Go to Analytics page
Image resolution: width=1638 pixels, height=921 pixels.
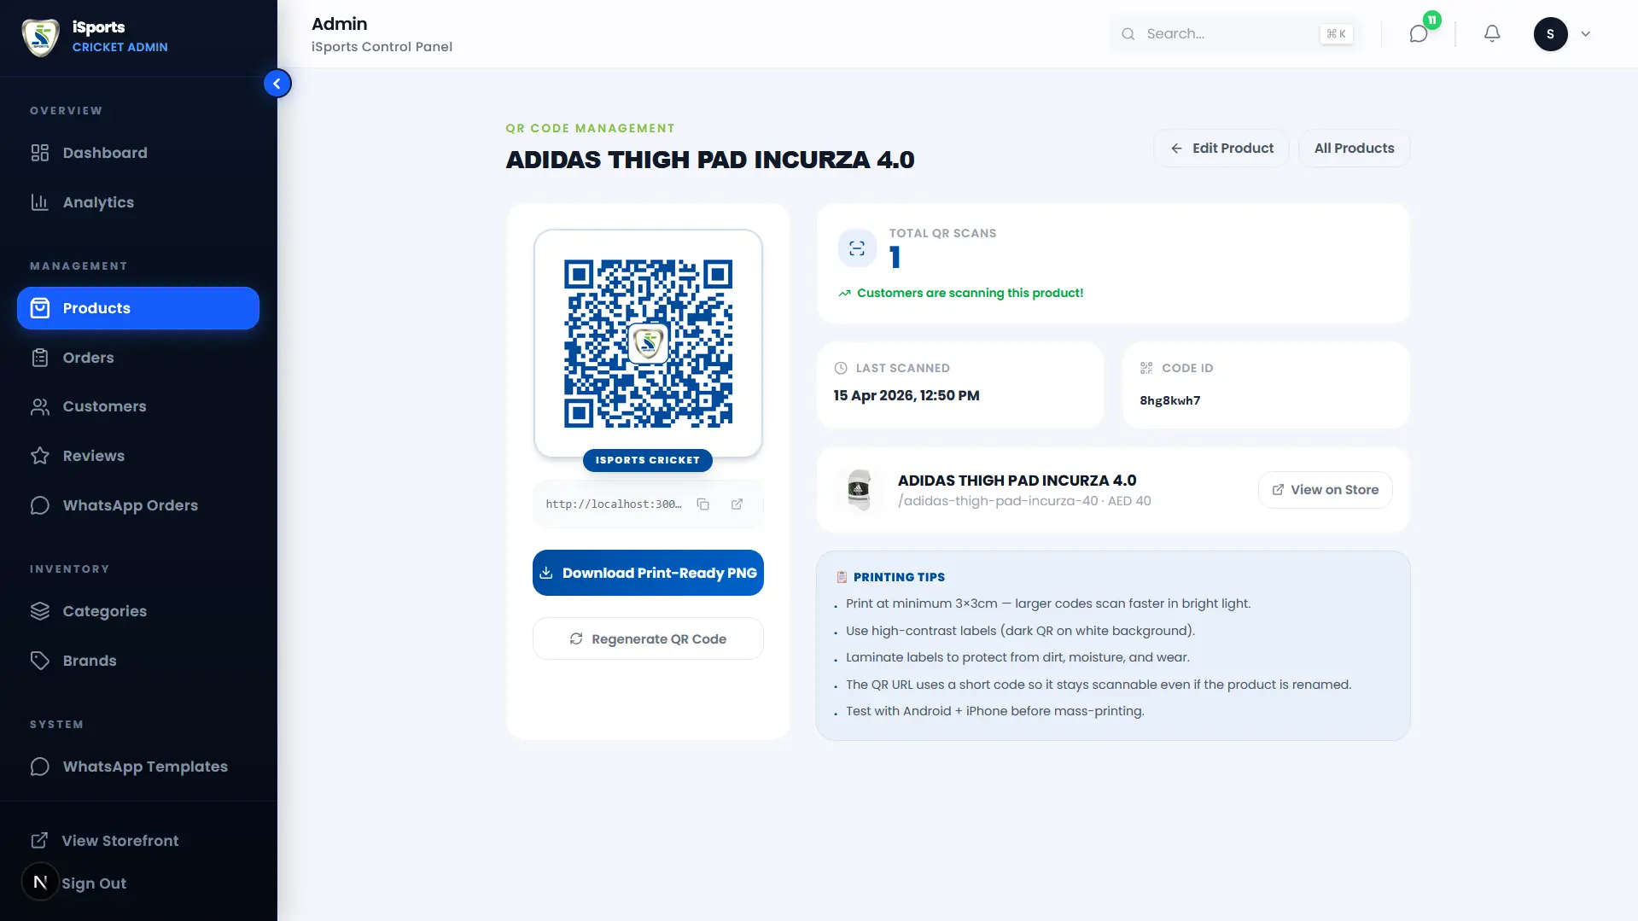tap(138, 202)
